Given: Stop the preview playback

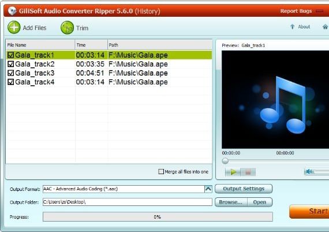Looking at the screenshot, I should 248,172.
